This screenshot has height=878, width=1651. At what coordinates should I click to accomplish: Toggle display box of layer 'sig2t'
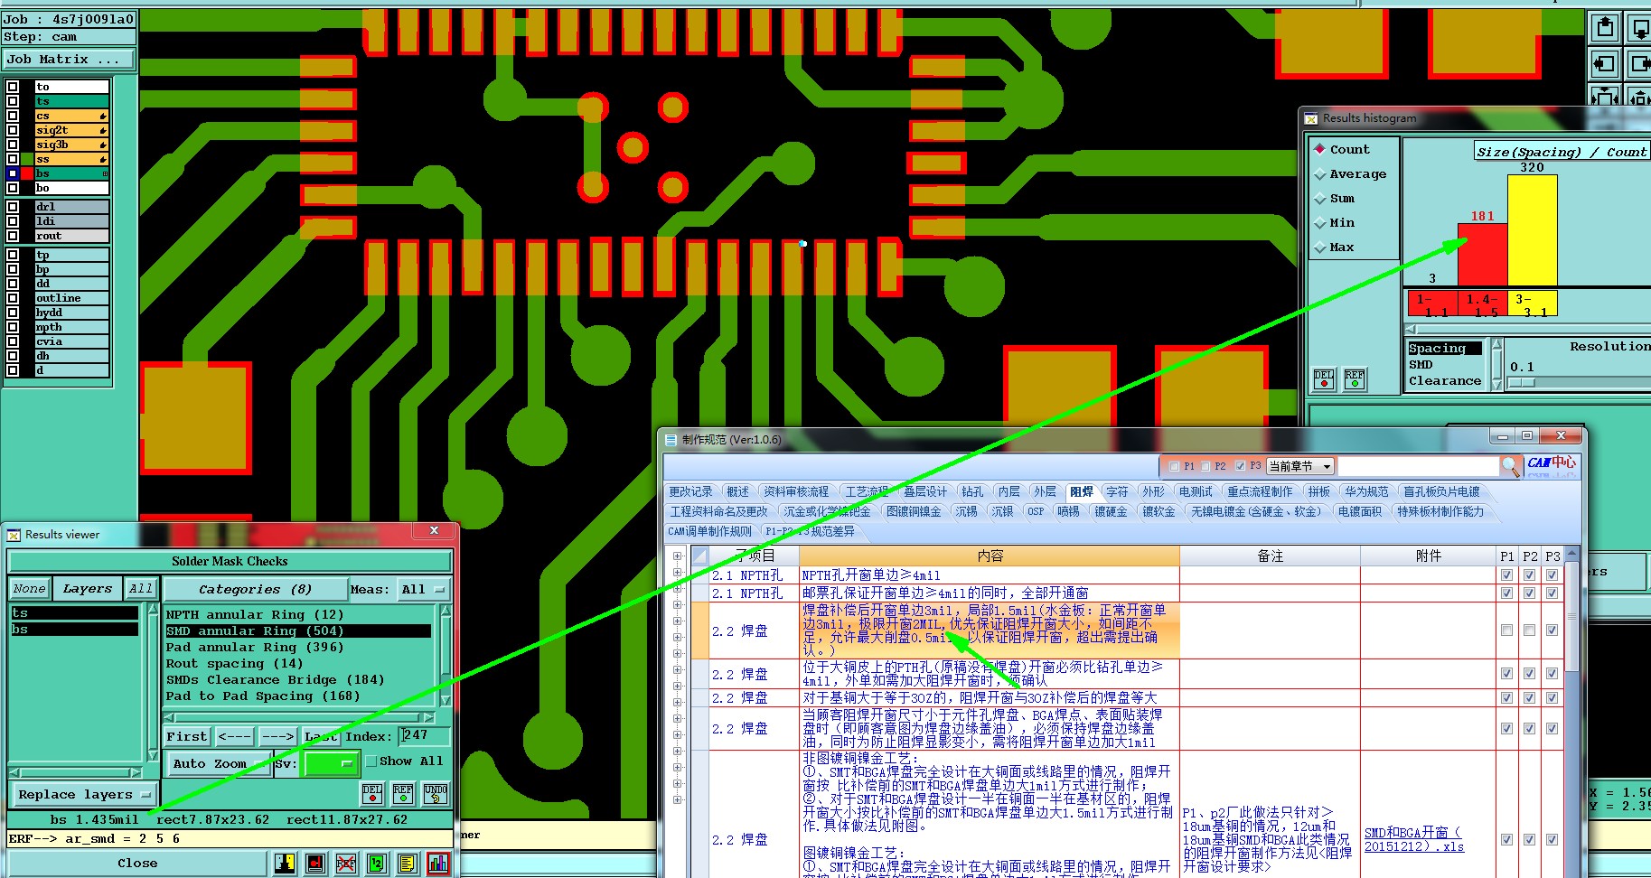[x=13, y=130]
